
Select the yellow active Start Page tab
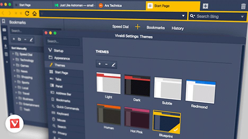click(x=173, y=6)
